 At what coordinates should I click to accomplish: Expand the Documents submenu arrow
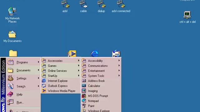[x=38, y=70]
